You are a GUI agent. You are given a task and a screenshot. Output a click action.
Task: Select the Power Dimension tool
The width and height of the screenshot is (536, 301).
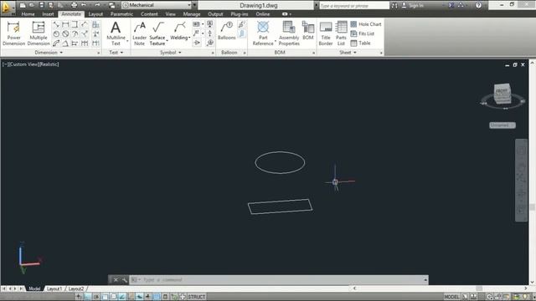[x=13, y=33]
